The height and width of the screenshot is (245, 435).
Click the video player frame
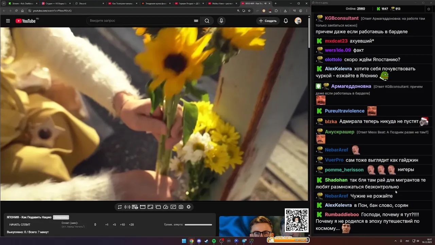click(x=154, y=114)
